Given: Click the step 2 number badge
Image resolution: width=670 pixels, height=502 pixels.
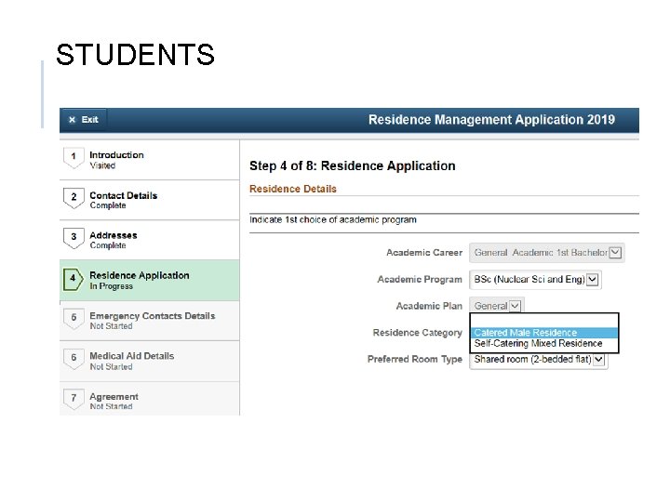Looking at the screenshot, I should pyautogui.click(x=74, y=197).
